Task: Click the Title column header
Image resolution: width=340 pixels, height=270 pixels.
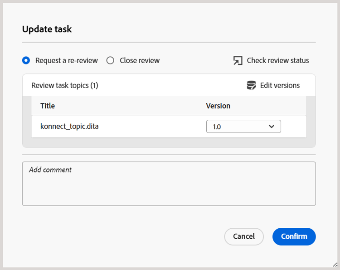Action: (48, 106)
